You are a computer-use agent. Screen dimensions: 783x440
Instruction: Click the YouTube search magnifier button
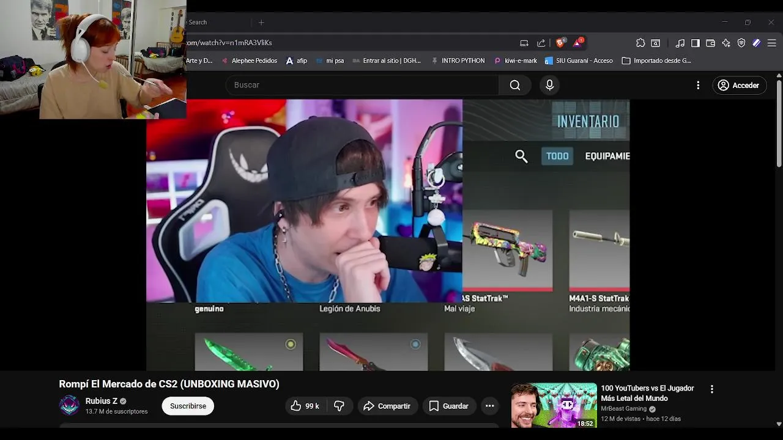[515, 85]
